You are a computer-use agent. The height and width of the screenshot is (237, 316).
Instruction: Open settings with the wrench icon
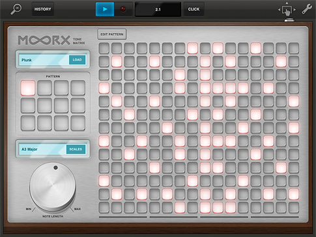pos(307,9)
